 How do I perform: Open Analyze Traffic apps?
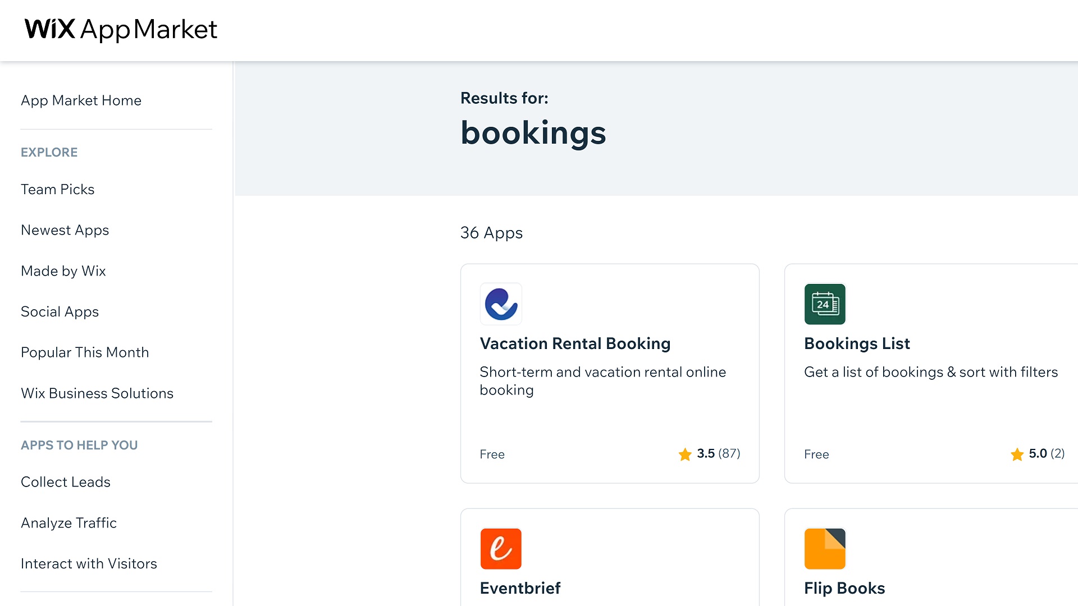pyautogui.click(x=68, y=523)
